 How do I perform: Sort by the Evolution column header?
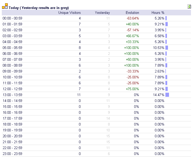(132, 13)
